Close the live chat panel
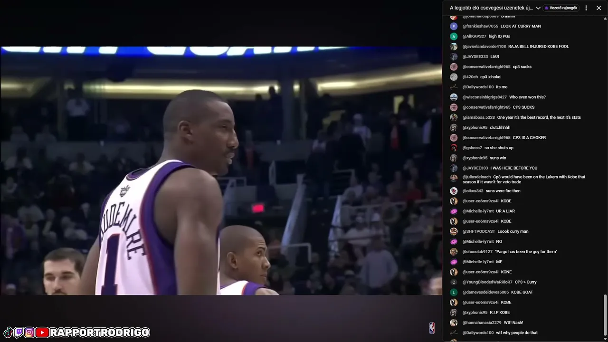The height and width of the screenshot is (342, 608). click(x=598, y=8)
